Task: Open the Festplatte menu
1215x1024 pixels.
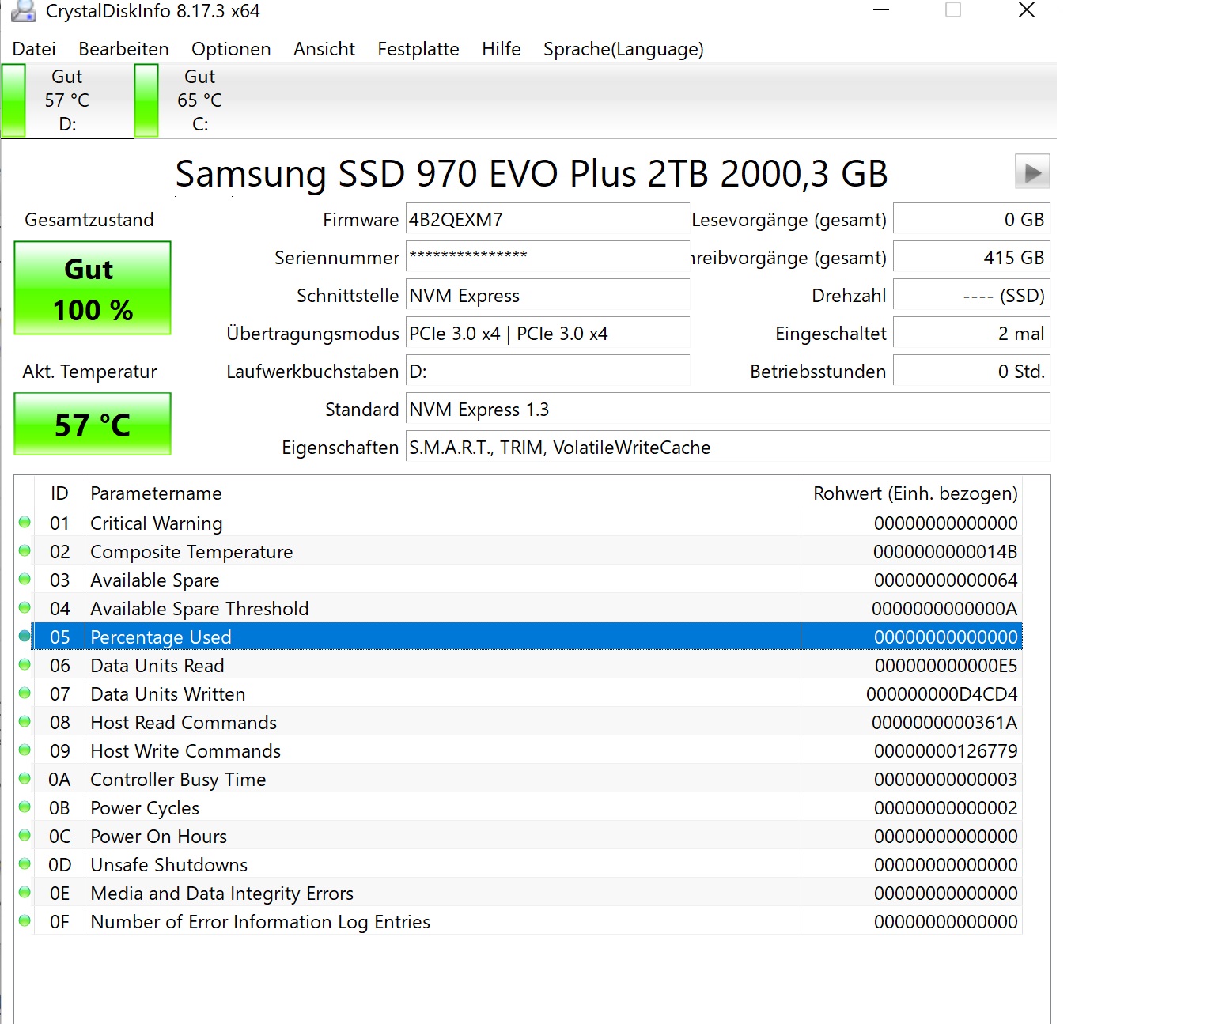Action: 418,49
